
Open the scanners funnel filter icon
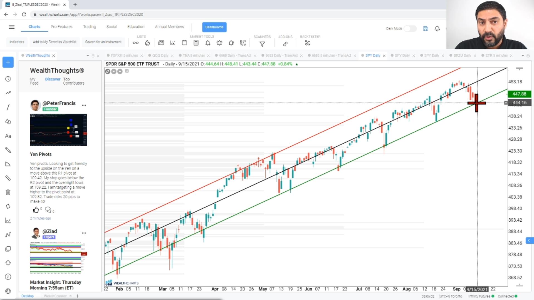click(262, 44)
